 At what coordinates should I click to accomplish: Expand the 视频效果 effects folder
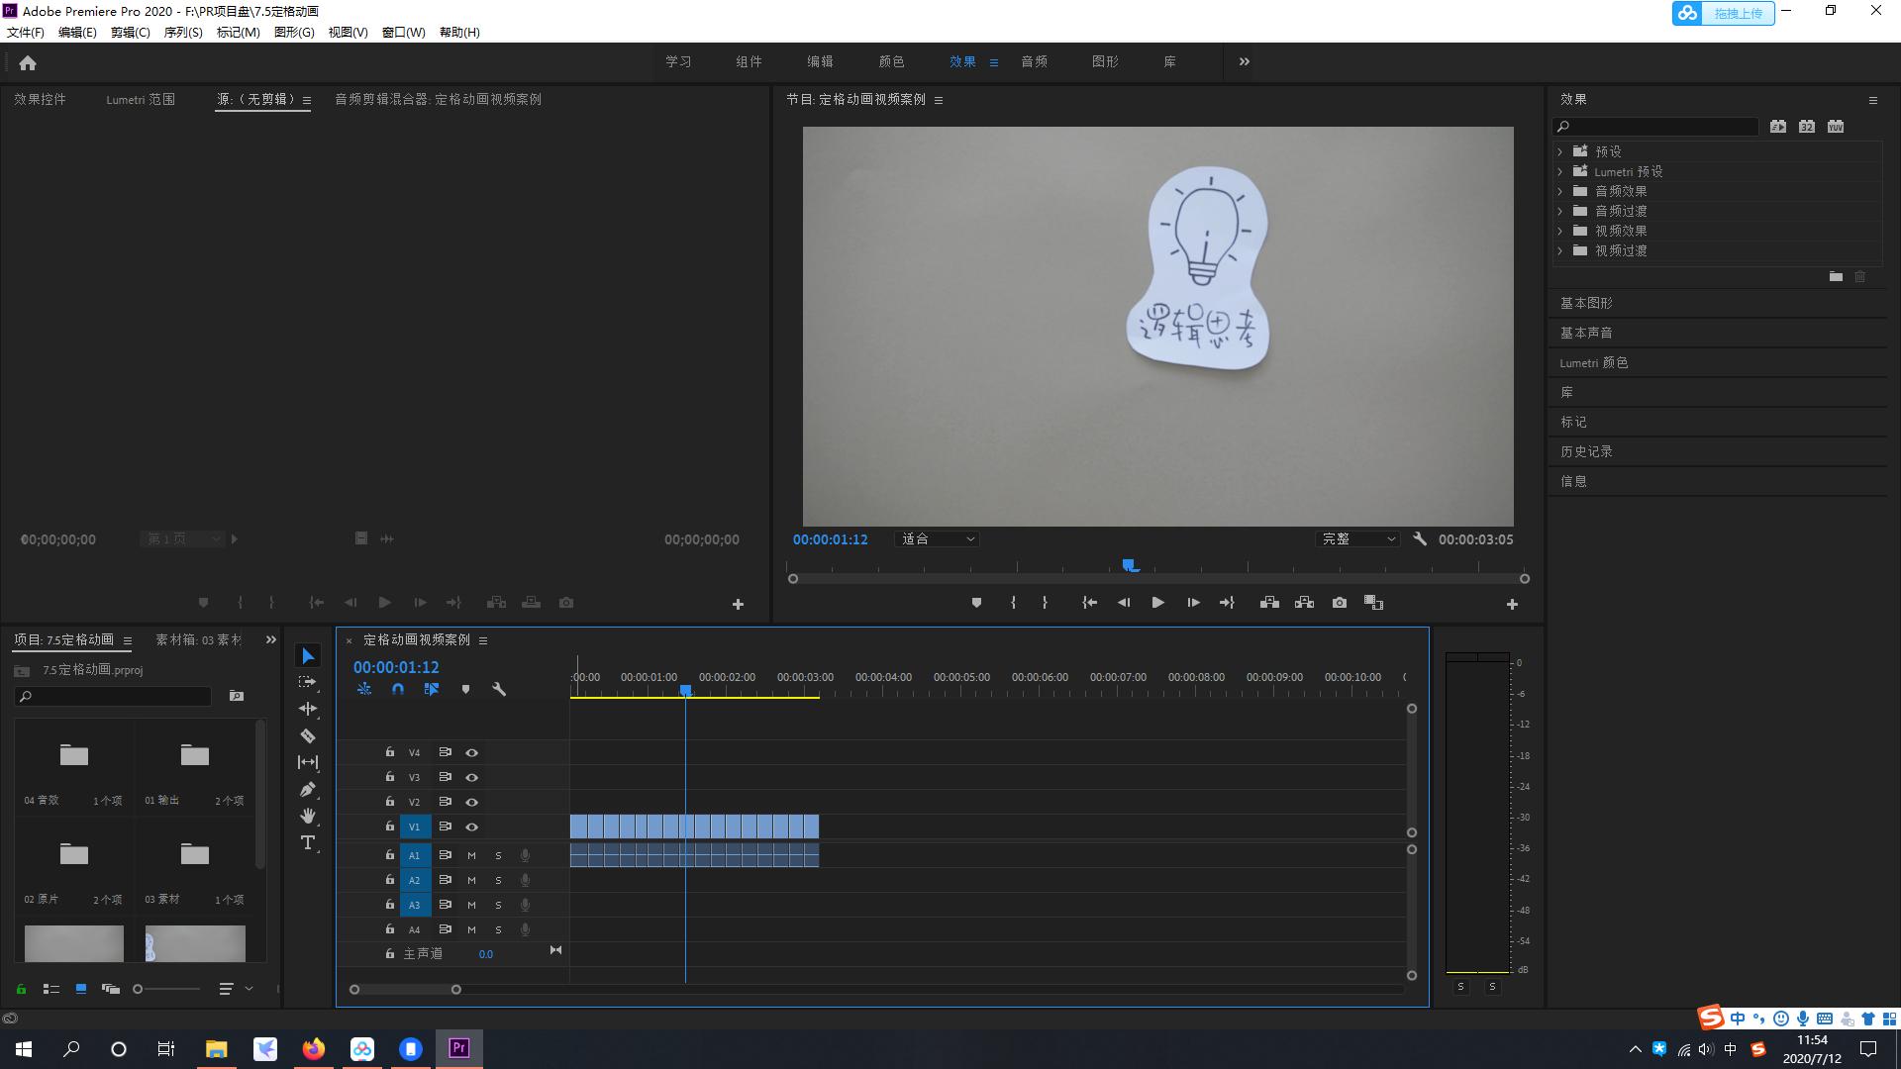coord(1560,231)
